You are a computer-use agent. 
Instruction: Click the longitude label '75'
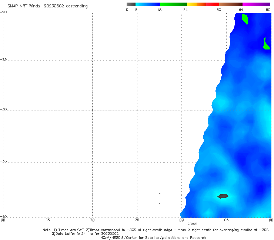[137, 220]
